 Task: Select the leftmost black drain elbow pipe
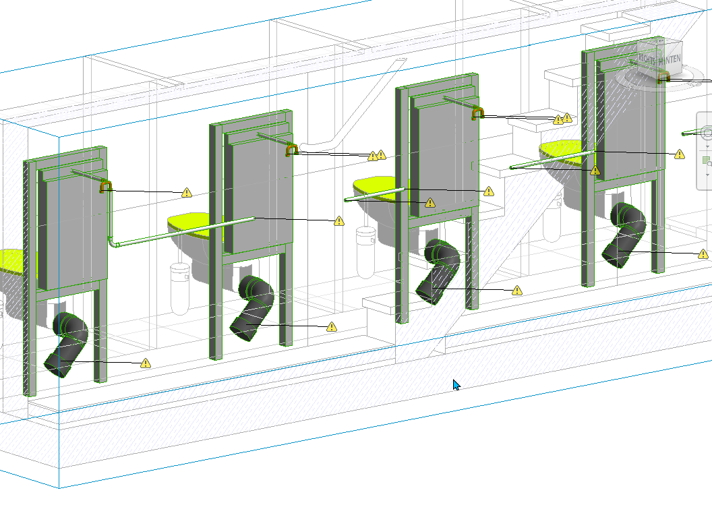(x=67, y=342)
